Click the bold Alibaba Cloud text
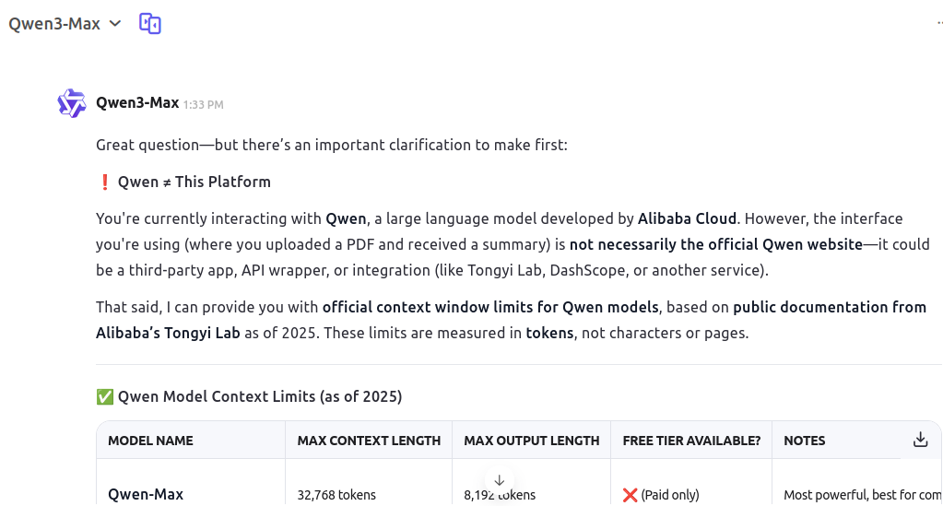943x506 pixels. [687, 219]
